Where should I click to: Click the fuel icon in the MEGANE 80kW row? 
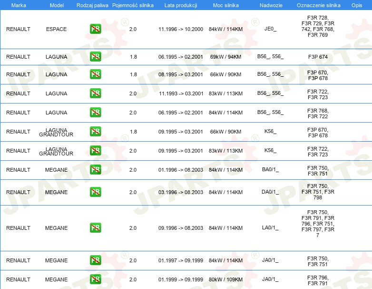pyautogui.click(x=95, y=279)
